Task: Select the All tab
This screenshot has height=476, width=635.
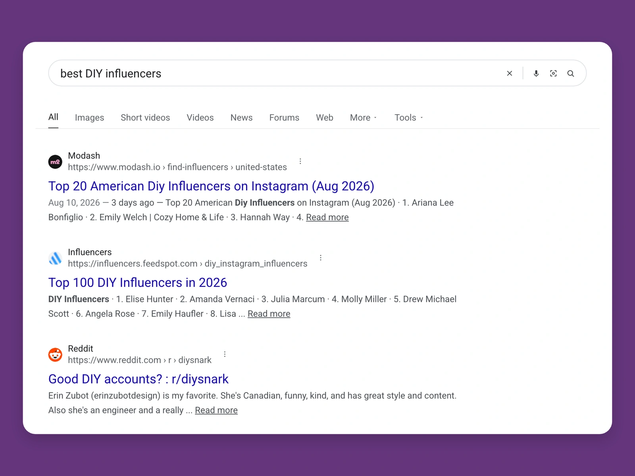Action: pos(53,117)
